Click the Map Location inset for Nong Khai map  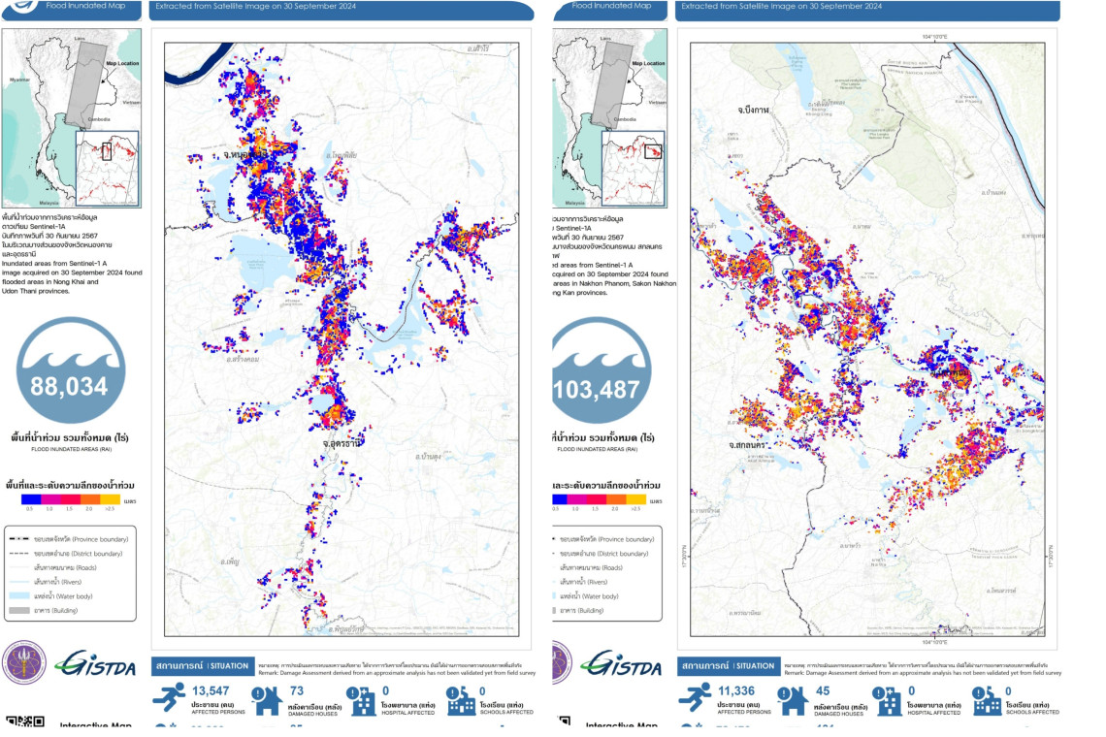(71, 116)
